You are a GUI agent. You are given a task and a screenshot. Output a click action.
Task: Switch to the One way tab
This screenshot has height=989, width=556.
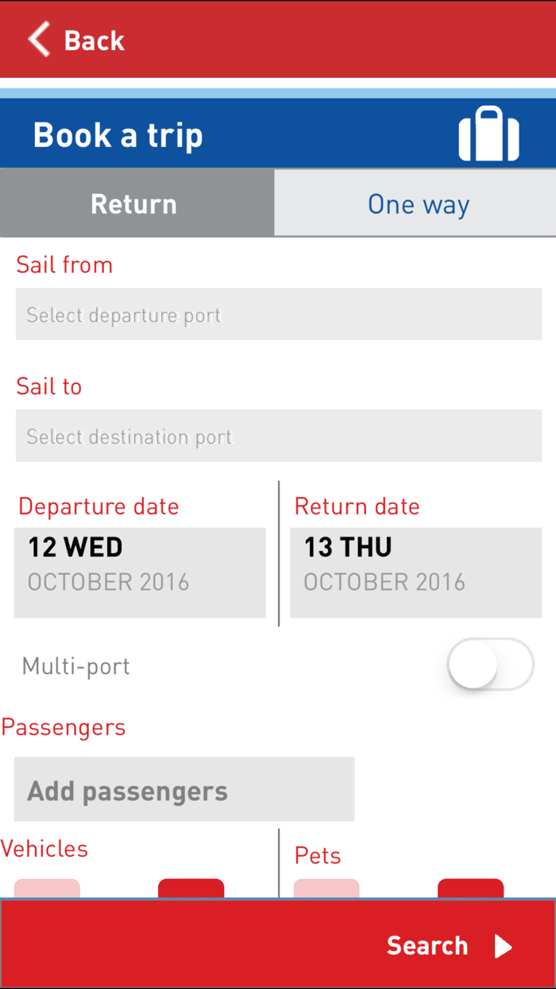[x=418, y=204]
